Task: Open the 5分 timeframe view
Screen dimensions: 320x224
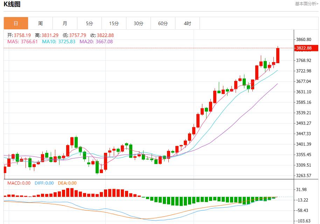Action: pyautogui.click(x=89, y=23)
